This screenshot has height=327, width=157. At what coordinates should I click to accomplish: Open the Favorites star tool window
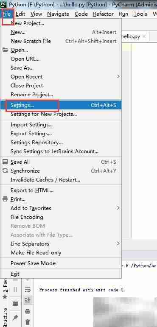click(x=5, y=288)
